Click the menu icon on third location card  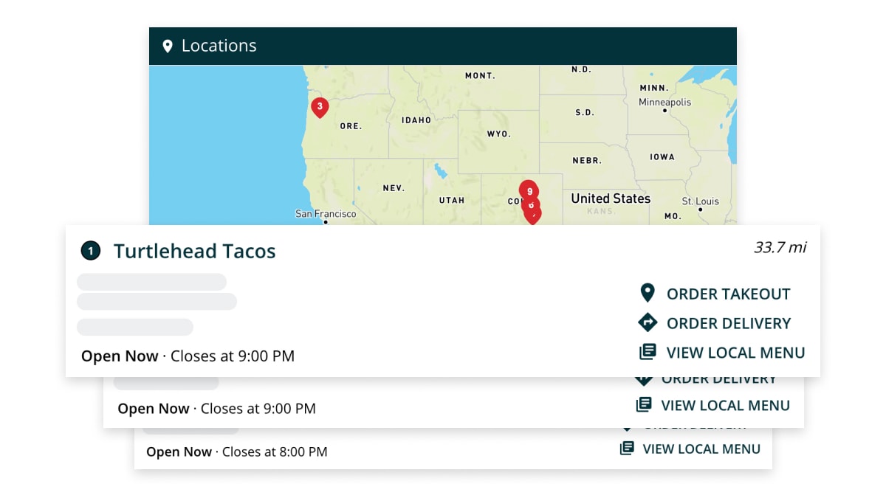tap(627, 449)
